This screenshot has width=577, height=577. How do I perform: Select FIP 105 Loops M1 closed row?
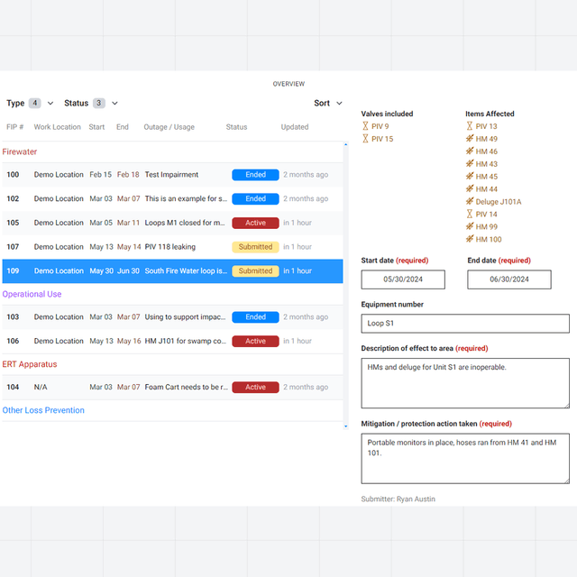pos(172,223)
